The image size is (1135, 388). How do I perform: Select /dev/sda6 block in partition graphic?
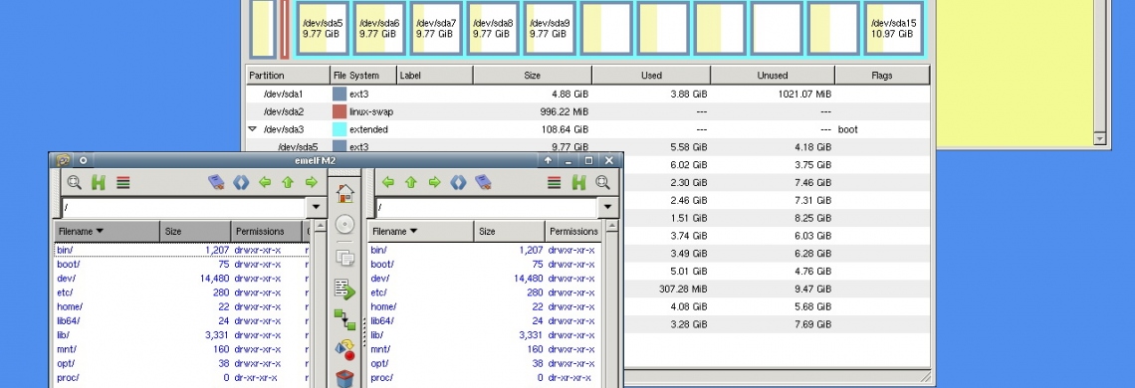pyautogui.click(x=378, y=28)
